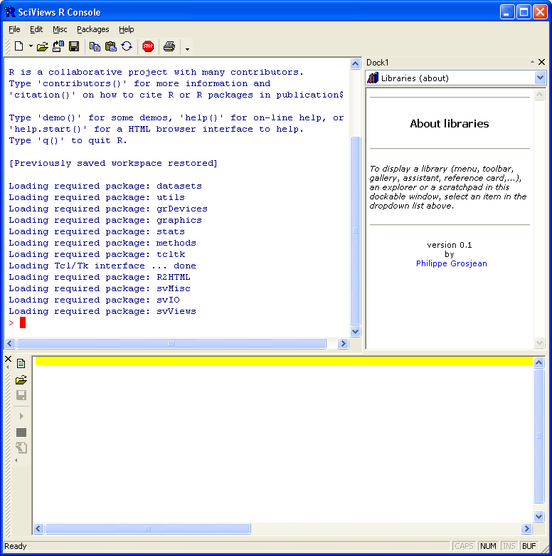Click the script pane Run arrow icon

tap(21, 416)
